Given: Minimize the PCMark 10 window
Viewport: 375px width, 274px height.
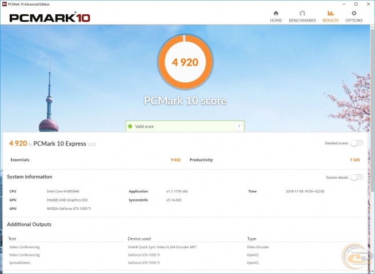Looking at the screenshot, I should 344,4.
